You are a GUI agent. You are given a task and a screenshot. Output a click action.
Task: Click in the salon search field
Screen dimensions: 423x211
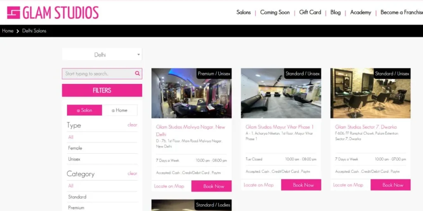click(x=97, y=74)
